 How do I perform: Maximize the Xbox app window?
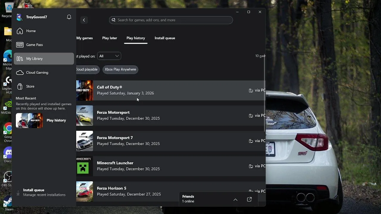click(x=249, y=12)
